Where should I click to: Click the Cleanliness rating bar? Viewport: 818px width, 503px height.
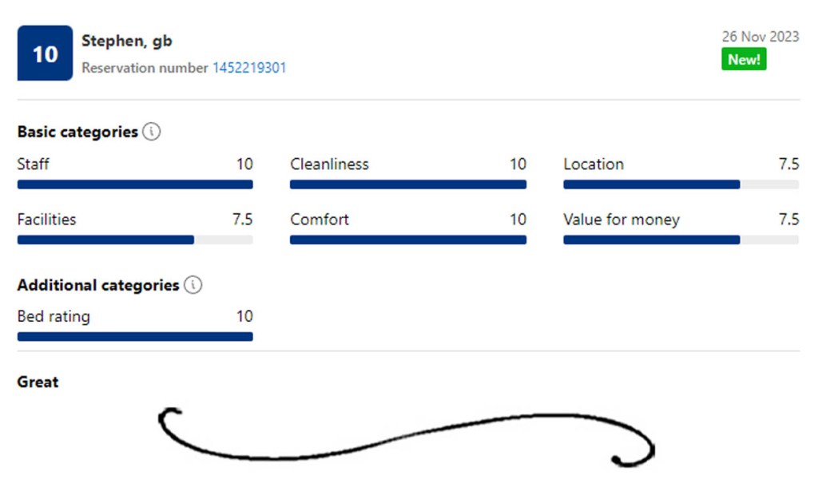coord(408,184)
